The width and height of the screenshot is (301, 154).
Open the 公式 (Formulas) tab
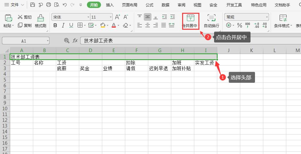point(149,5)
